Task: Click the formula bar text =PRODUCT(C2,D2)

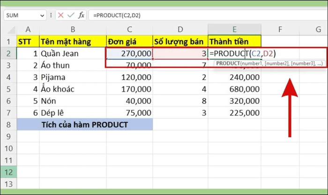Action: click(117, 15)
